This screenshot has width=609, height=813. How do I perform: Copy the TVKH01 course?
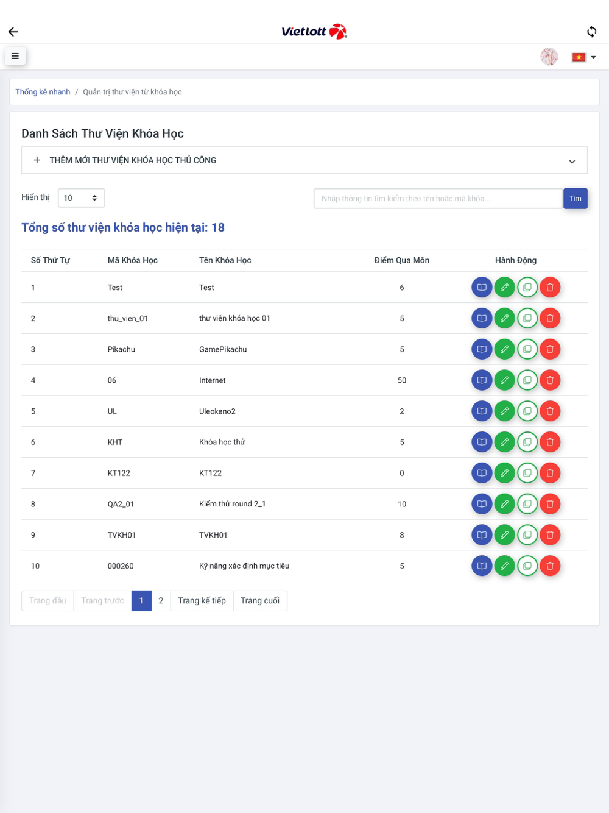pos(527,535)
